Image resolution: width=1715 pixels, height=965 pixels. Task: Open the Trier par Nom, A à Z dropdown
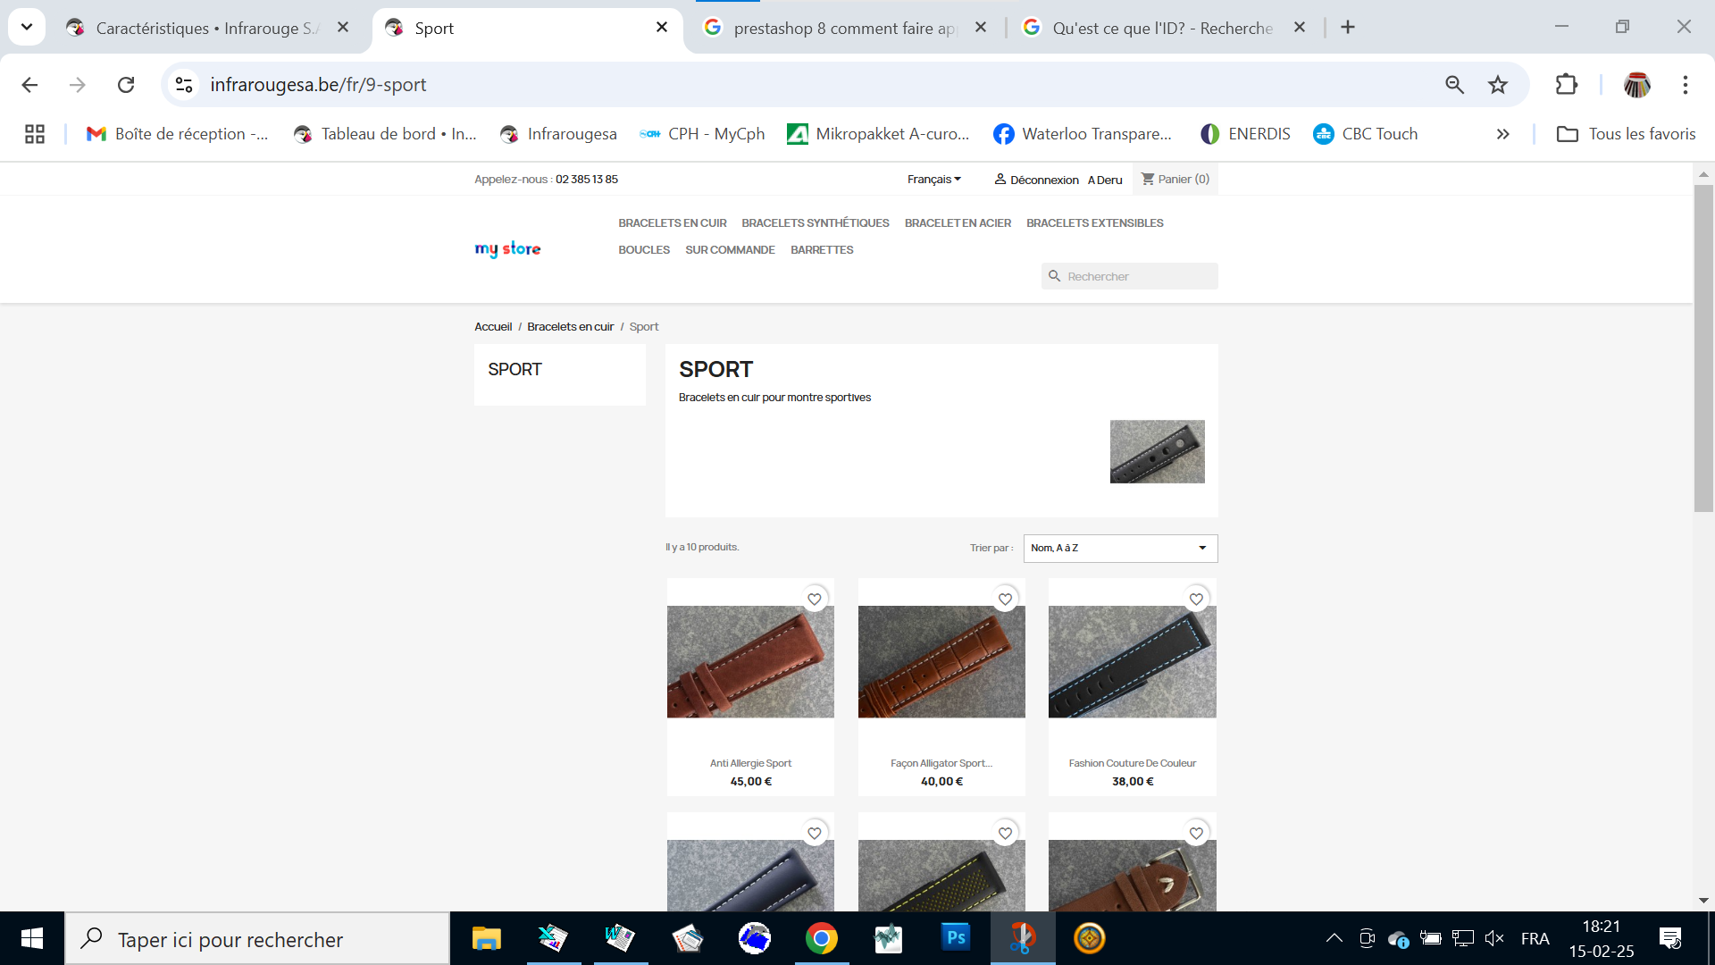tap(1120, 548)
